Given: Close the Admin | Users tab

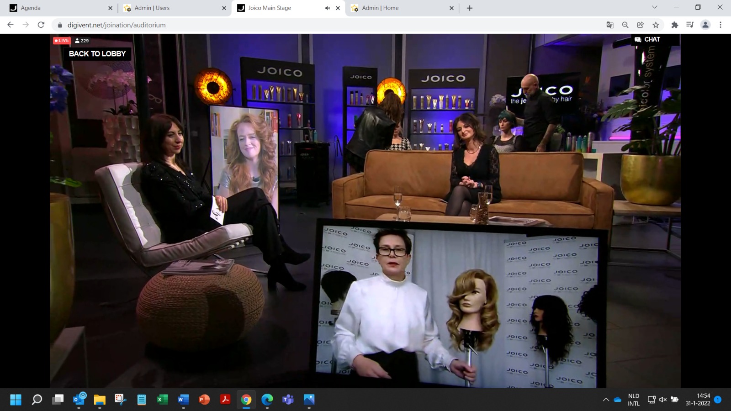Looking at the screenshot, I should tap(224, 8).
